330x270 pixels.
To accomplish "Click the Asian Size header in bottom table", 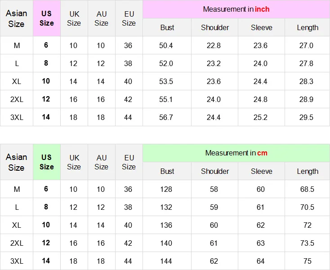I will point(17,162).
